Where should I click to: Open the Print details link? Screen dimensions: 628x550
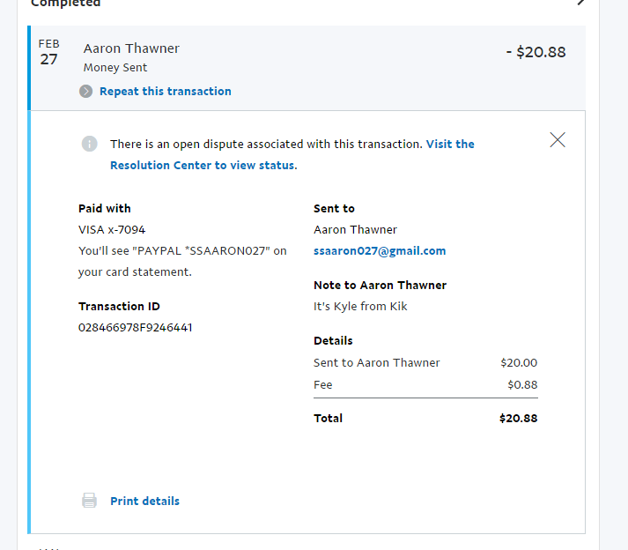pyautogui.click(x=144, y=501)
